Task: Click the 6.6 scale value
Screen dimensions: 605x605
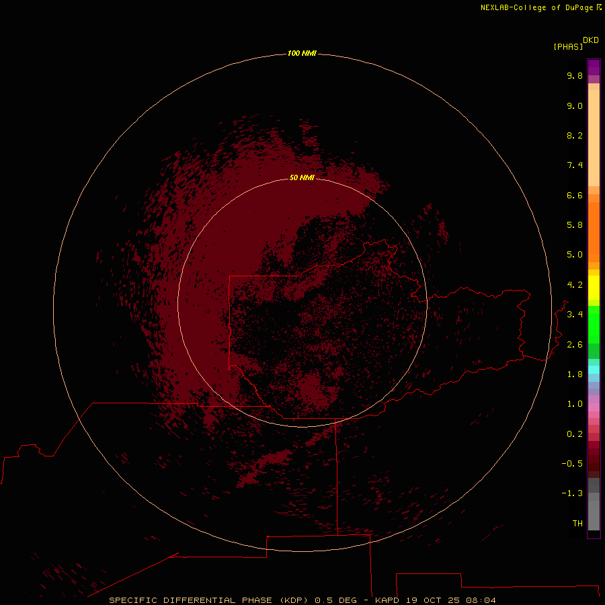Action: (575, 195)
